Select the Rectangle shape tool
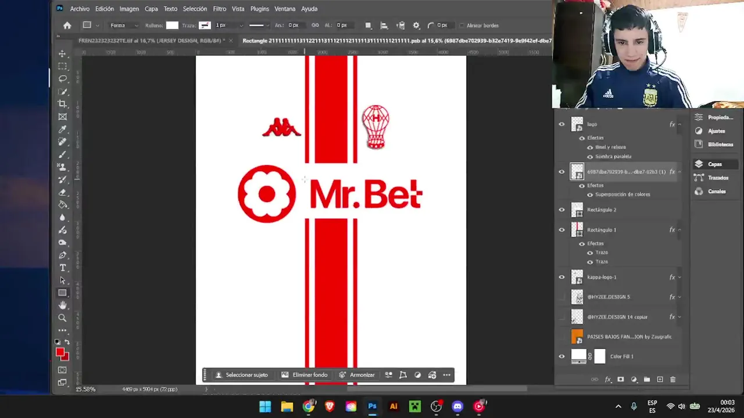Image resolution: width=744 pixels, height=418 pixels. pyautogui.click(x=62, y=293)
